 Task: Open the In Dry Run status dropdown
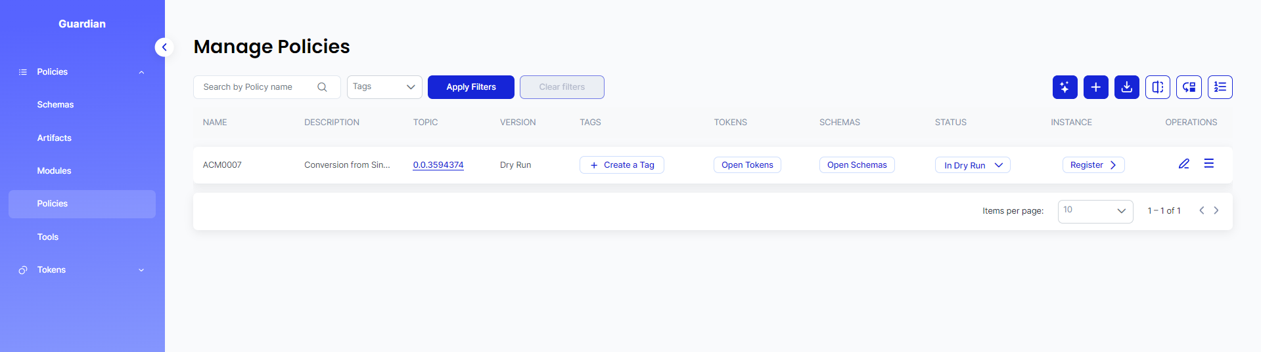pyautogui.click(x=973, y=165)
